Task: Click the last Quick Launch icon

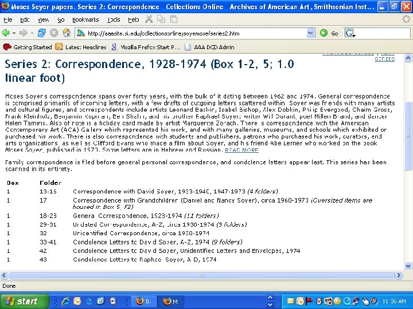Action: [113, 301]
